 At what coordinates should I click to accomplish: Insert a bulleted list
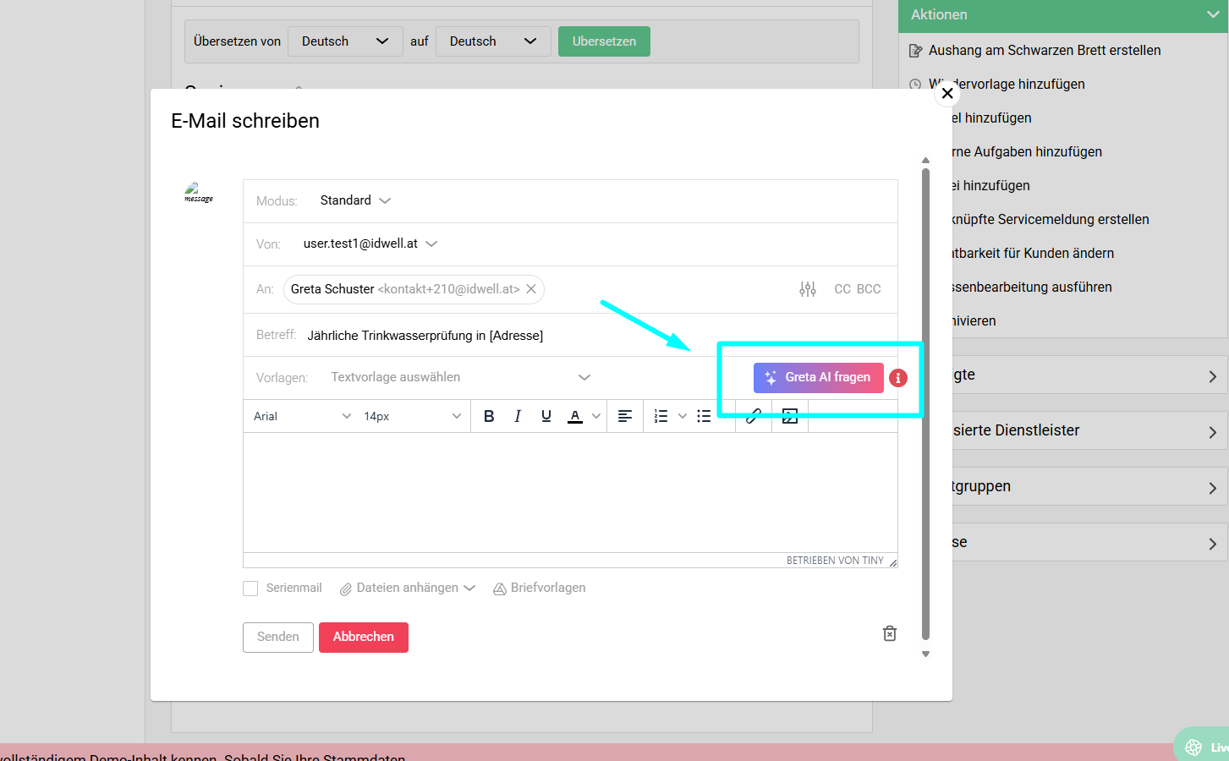704,416
